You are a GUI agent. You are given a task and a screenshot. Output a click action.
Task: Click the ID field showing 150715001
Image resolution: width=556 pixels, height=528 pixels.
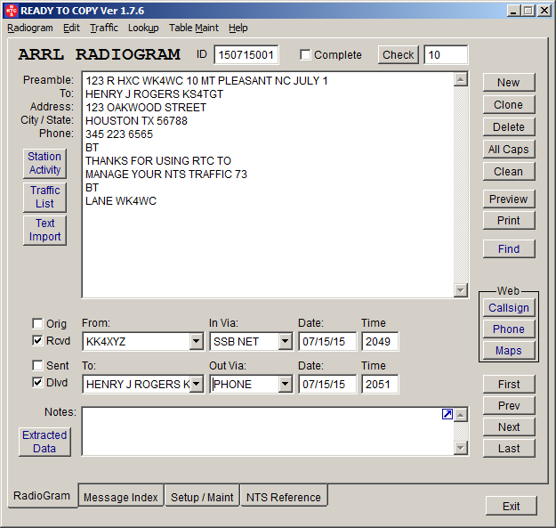tap(246, 54)
